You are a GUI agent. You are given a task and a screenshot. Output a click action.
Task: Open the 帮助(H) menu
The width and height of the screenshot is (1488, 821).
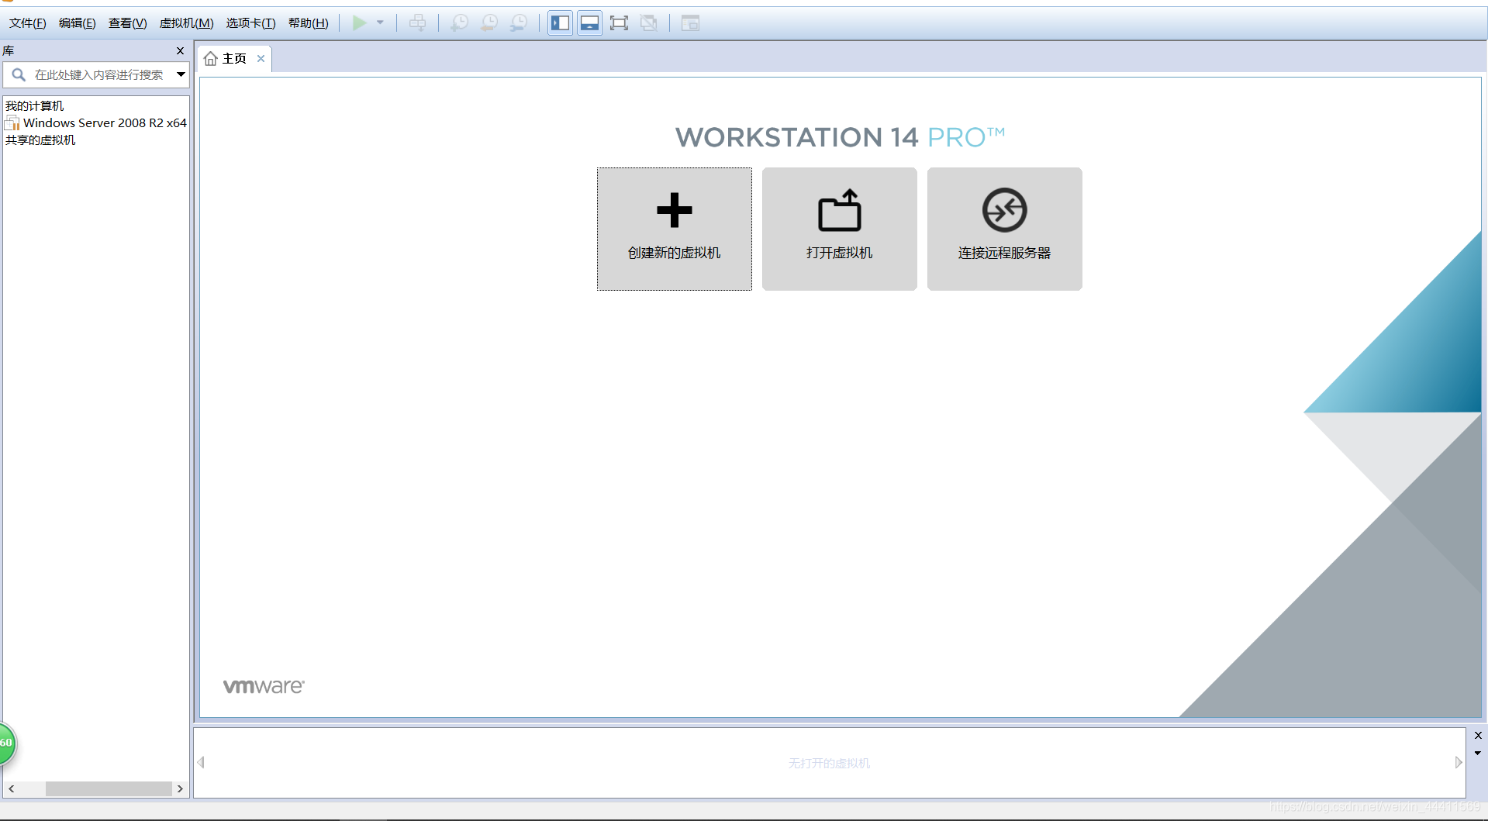point(308,23)
